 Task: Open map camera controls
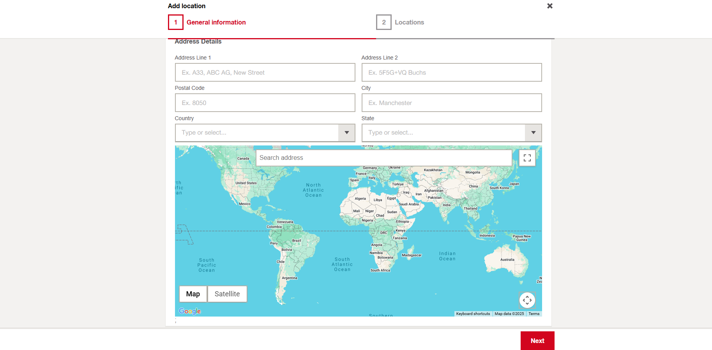(x=527, y=300)
